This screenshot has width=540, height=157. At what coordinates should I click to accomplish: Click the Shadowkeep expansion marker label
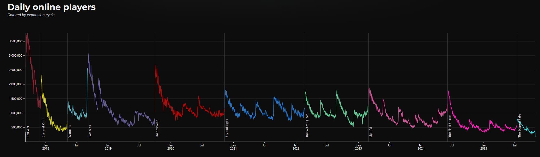(x=157, y=128)
